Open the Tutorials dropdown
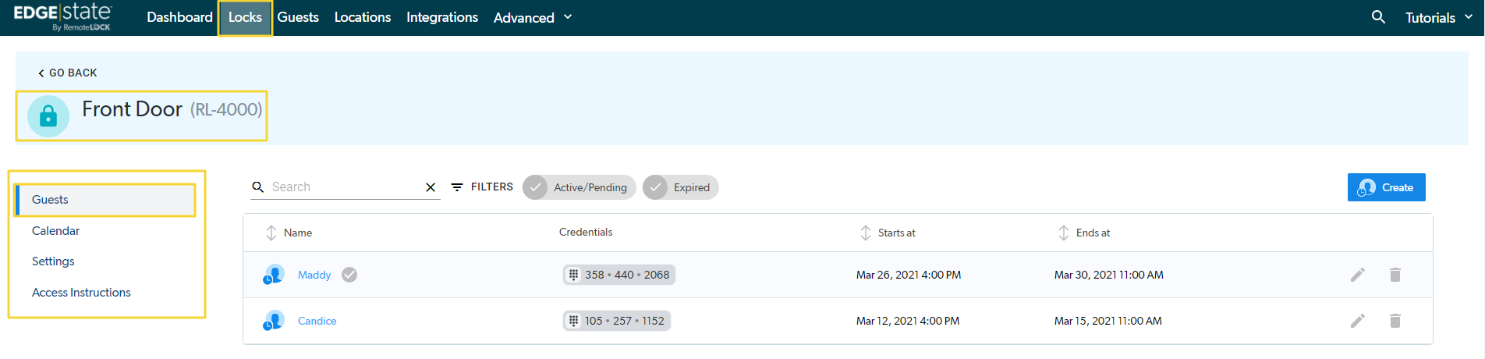Image resolution: width=1485 pixels, height=359 pixels. point(1438,17)
